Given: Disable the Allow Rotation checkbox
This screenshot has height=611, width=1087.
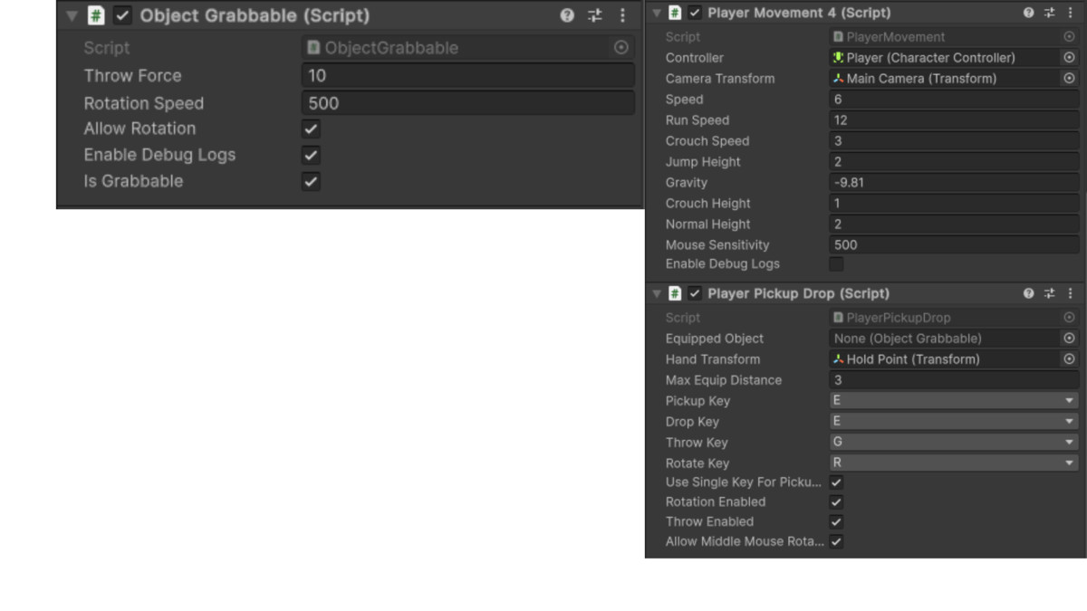Looking at the screenshot, I should tap(311, 129).
